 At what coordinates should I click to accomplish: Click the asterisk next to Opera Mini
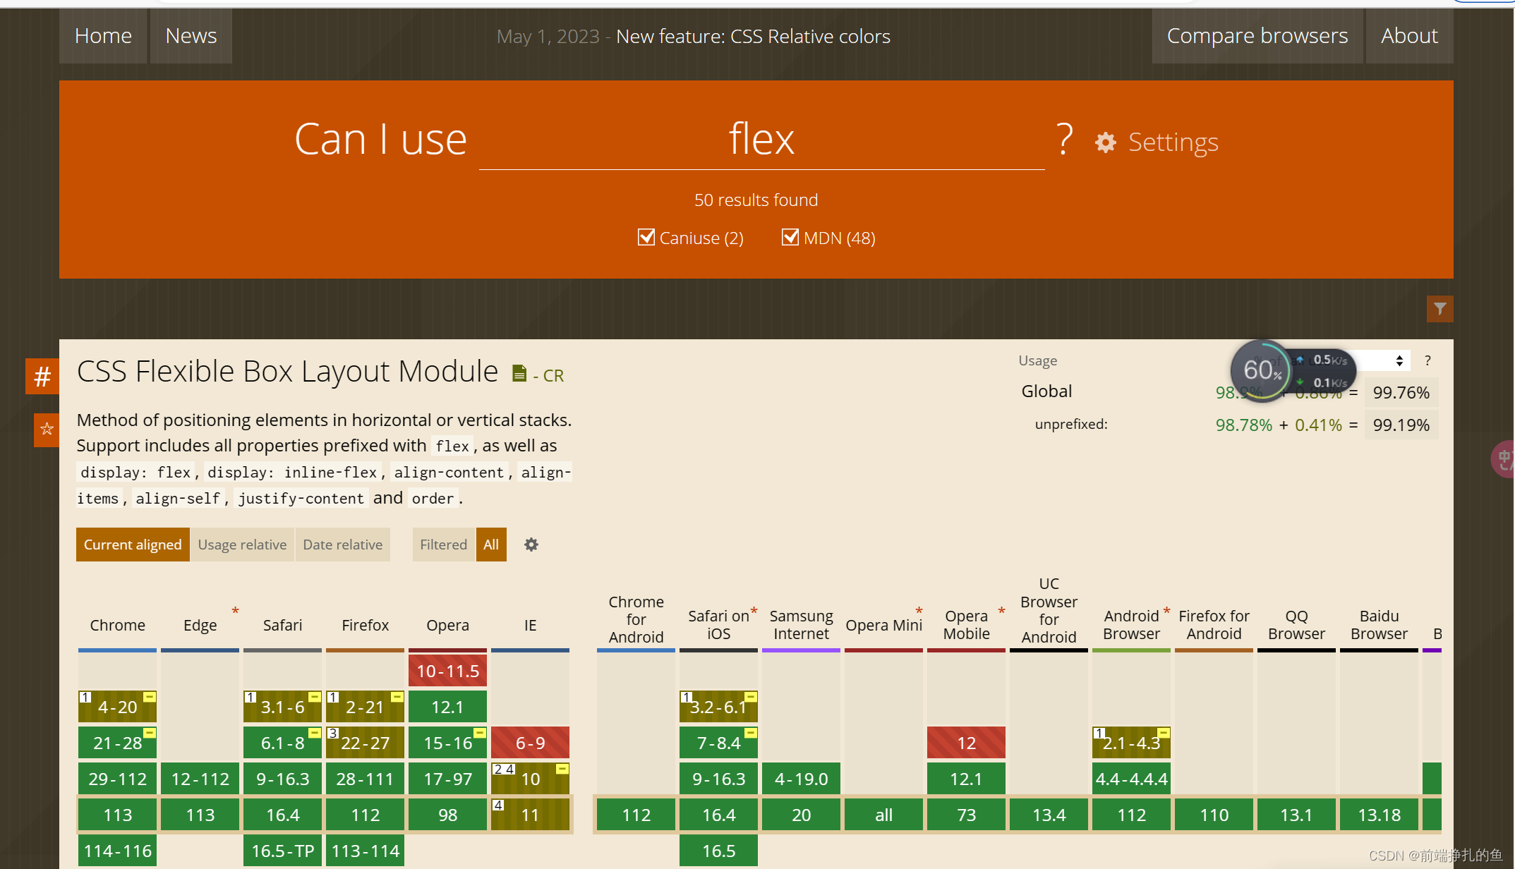point(919,611)
